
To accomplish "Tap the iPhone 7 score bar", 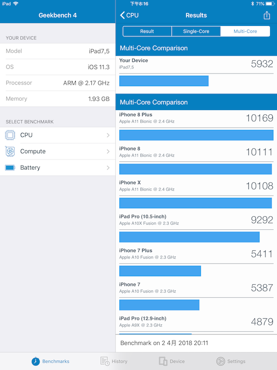I will click(159, 305).
